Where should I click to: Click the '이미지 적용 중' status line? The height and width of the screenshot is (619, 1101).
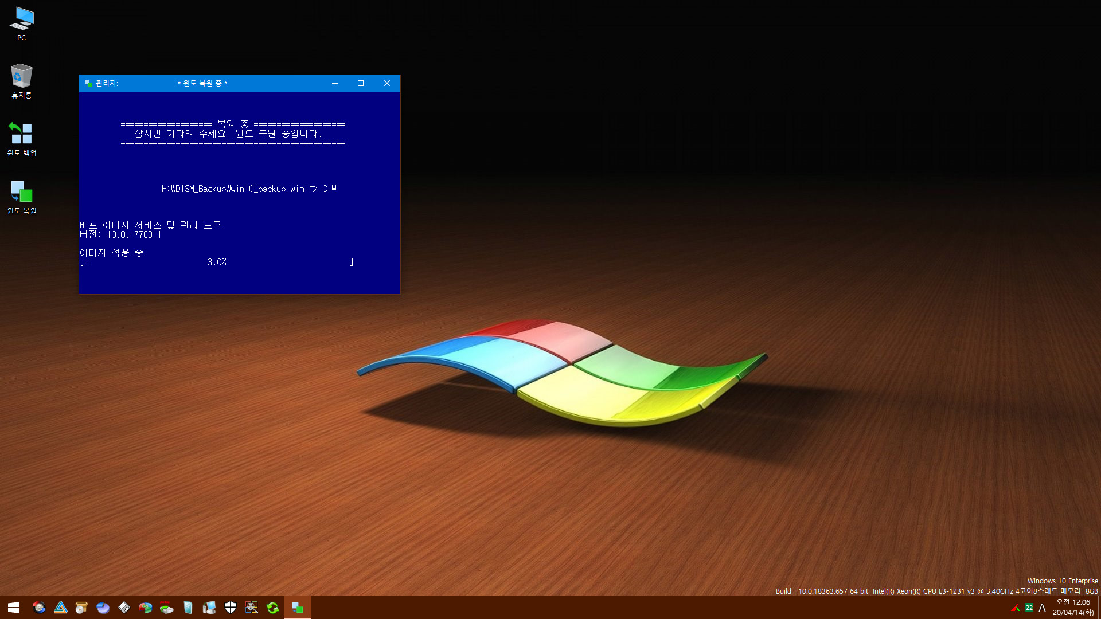pyautogui.click(x=111, y=253)
